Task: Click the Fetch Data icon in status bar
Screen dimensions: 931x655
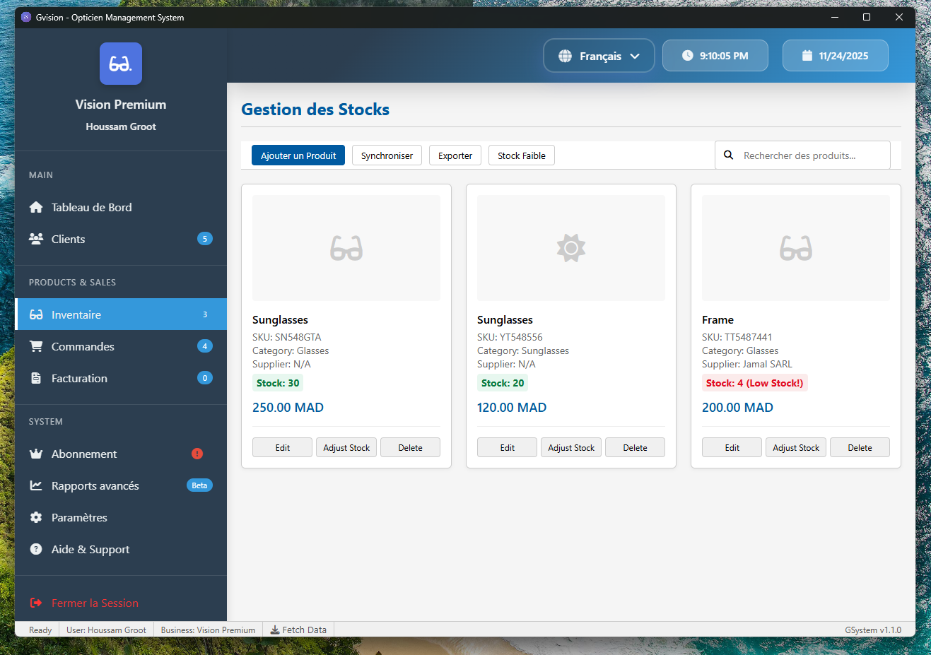Action: [274, 629]
